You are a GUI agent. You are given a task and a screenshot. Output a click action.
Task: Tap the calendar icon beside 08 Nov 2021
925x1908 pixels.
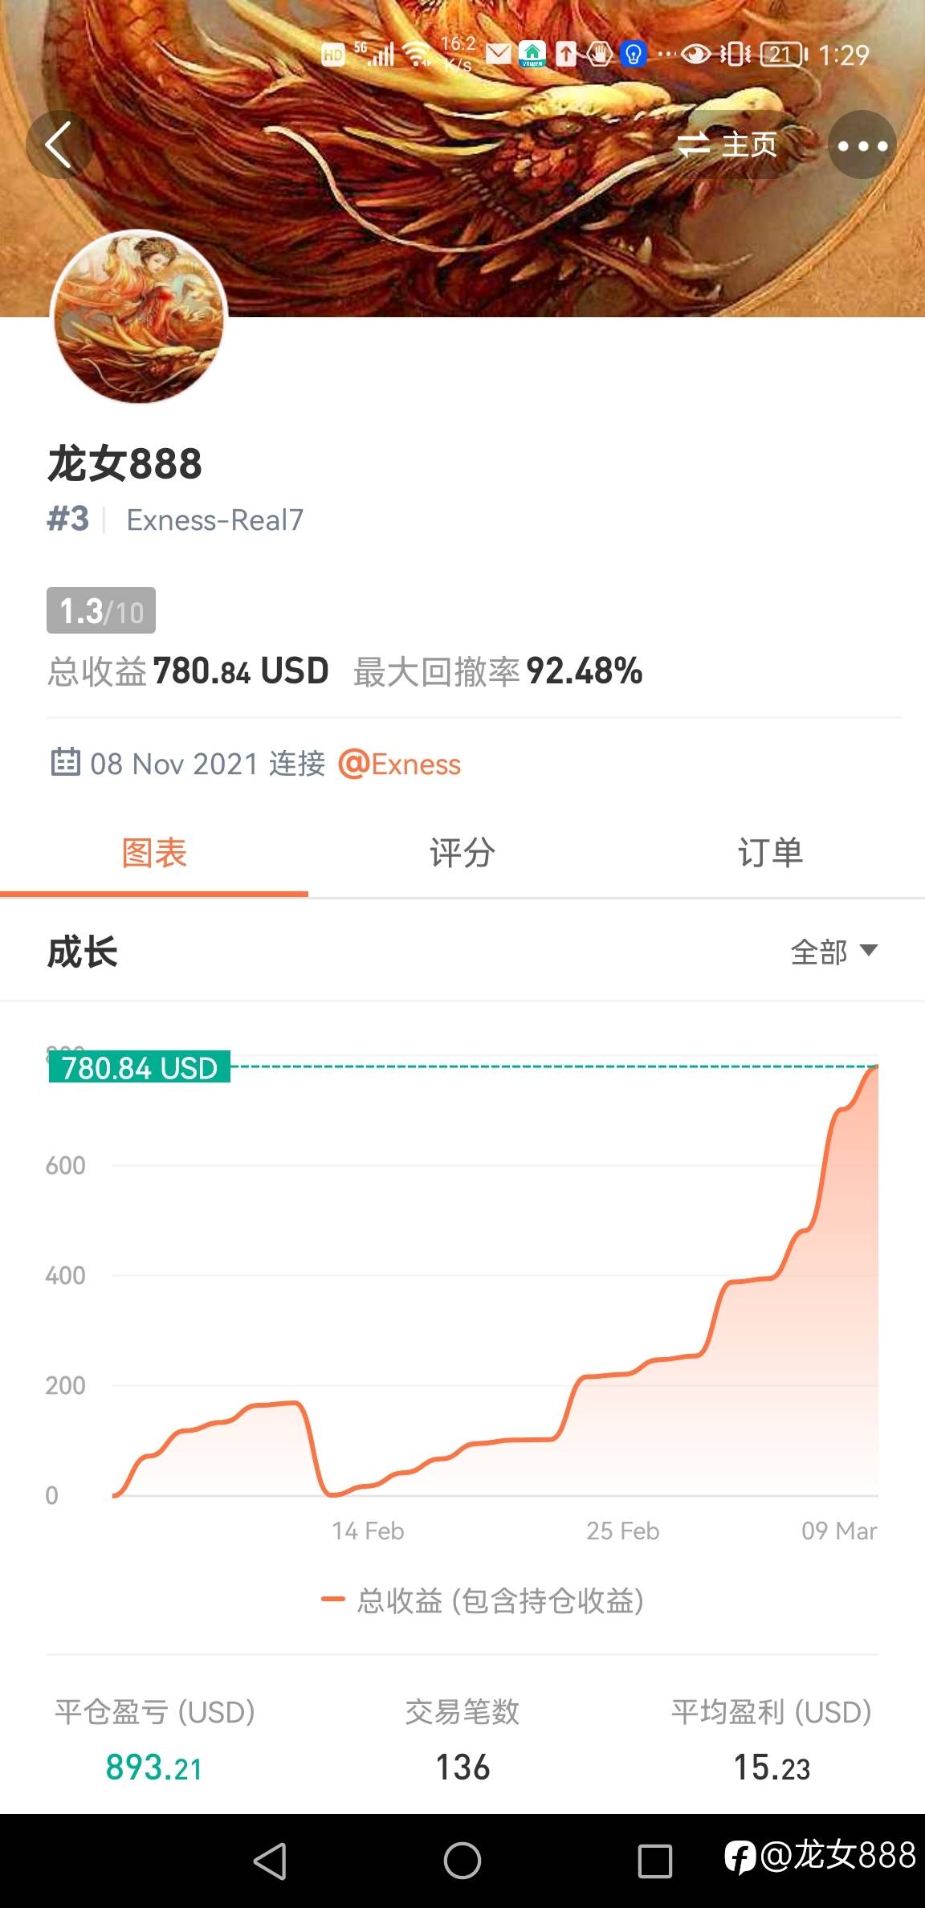[65, 761]
